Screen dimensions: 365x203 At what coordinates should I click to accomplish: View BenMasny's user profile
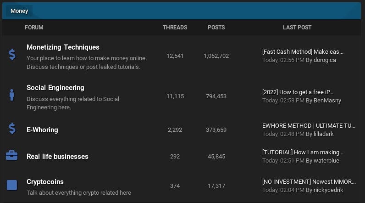click(x=327, y=101)
